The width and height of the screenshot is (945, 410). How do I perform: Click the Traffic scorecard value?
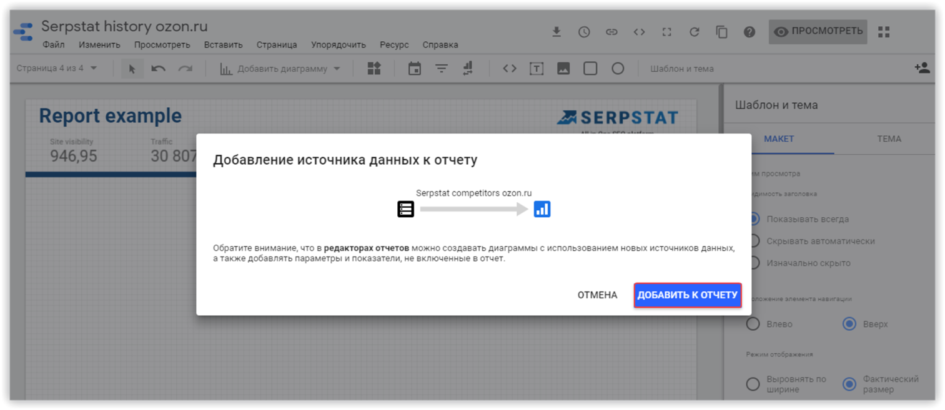point(173,156)
